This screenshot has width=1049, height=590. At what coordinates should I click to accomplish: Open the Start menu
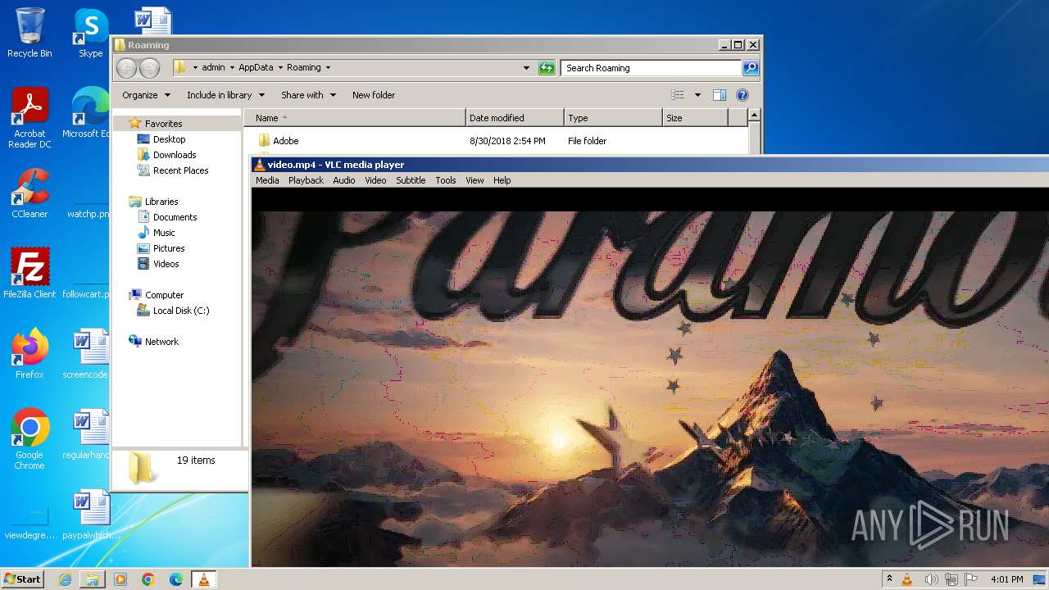[x=22, y=579]
